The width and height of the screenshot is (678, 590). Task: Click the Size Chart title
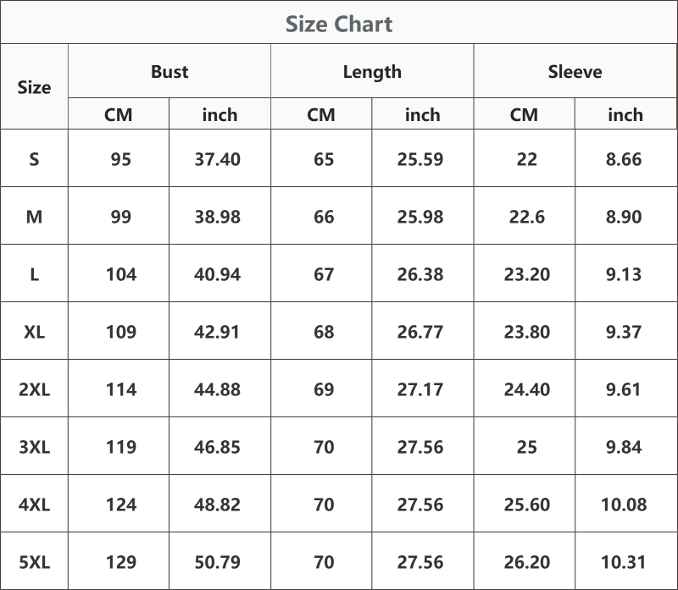pos(339,24)
